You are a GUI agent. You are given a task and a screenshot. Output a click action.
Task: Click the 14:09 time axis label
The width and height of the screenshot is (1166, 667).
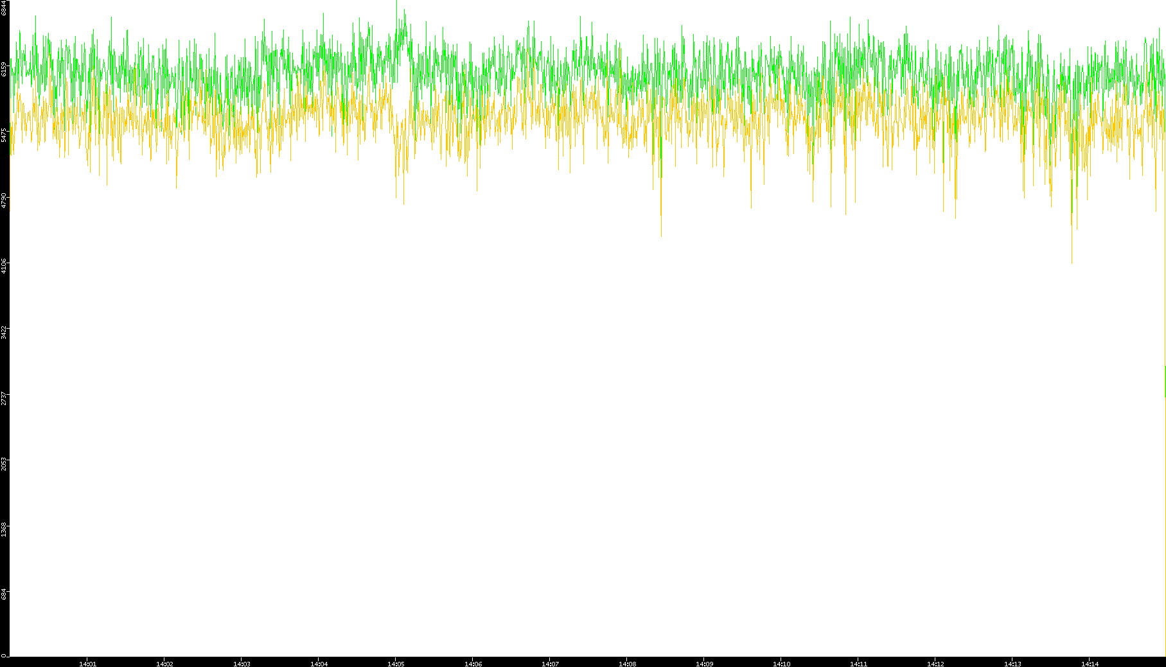[x=704, y=664]
